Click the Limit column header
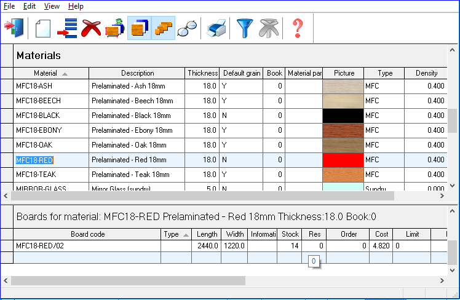 [412, 234]
